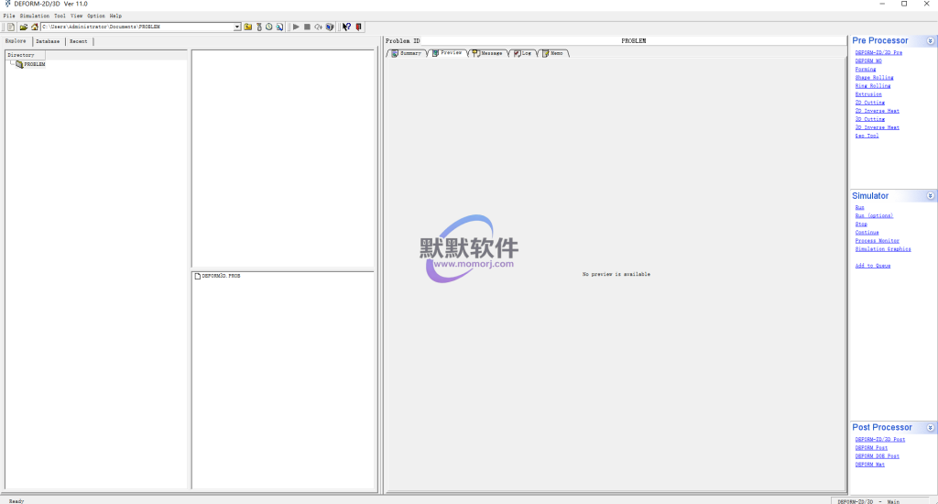This screenshot has height=504, width=938.
Task: Collapse the Pre Processor panel
Action: click(931, 41)
